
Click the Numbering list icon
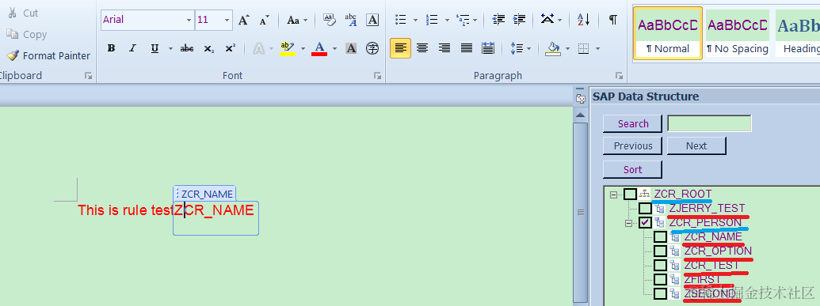coord(432,20)
